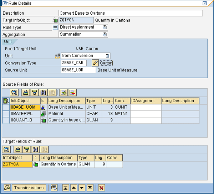
Task: Open Details view in Source Fields toolbar
Action: click(14, 93)
